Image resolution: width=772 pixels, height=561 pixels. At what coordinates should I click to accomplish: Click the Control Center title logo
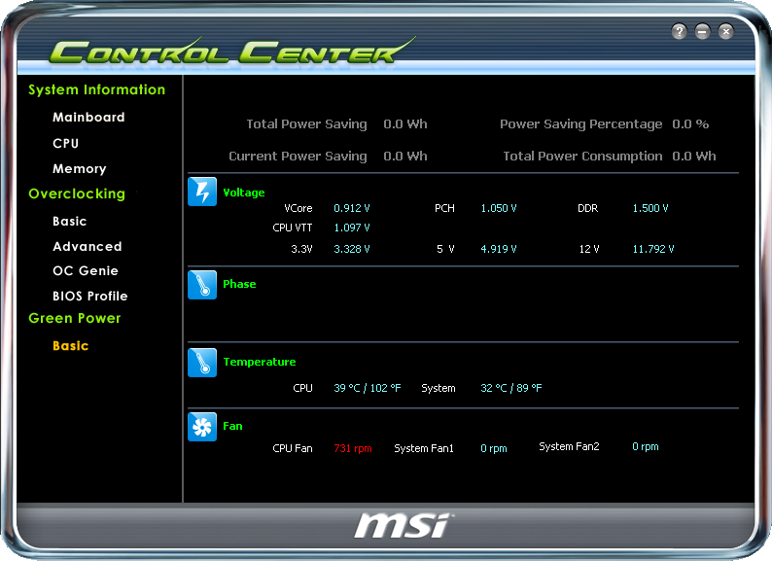pos(231,51)
